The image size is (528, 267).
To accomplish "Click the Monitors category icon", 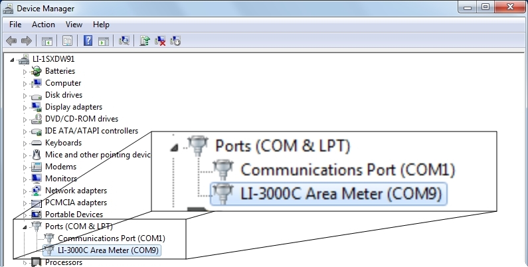I will (x=36, y=179).
